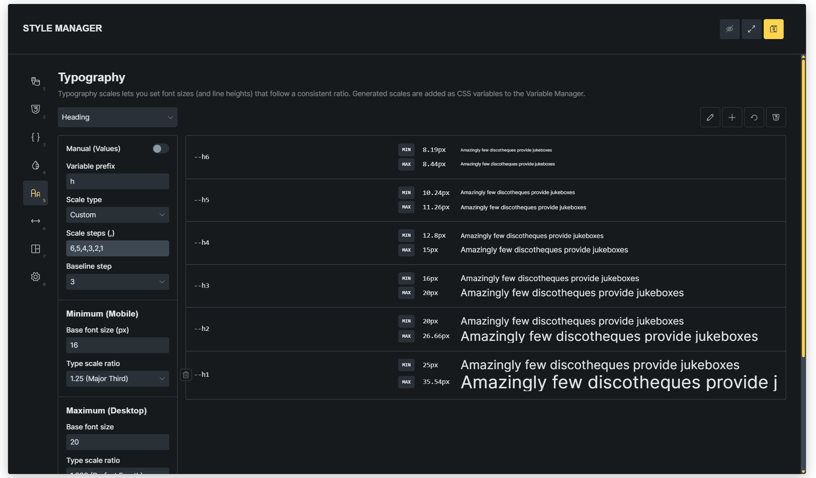Screen dimensions: 816x478
Task: Click the reset arrow icon
Action: coord(754,117)
